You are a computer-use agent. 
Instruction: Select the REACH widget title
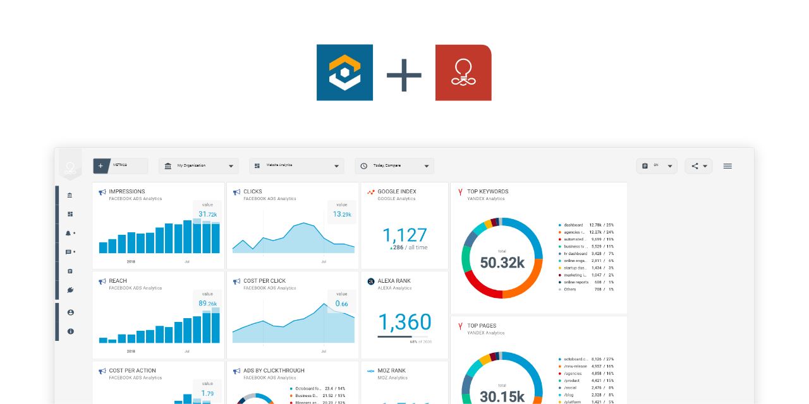pos(118,281)
